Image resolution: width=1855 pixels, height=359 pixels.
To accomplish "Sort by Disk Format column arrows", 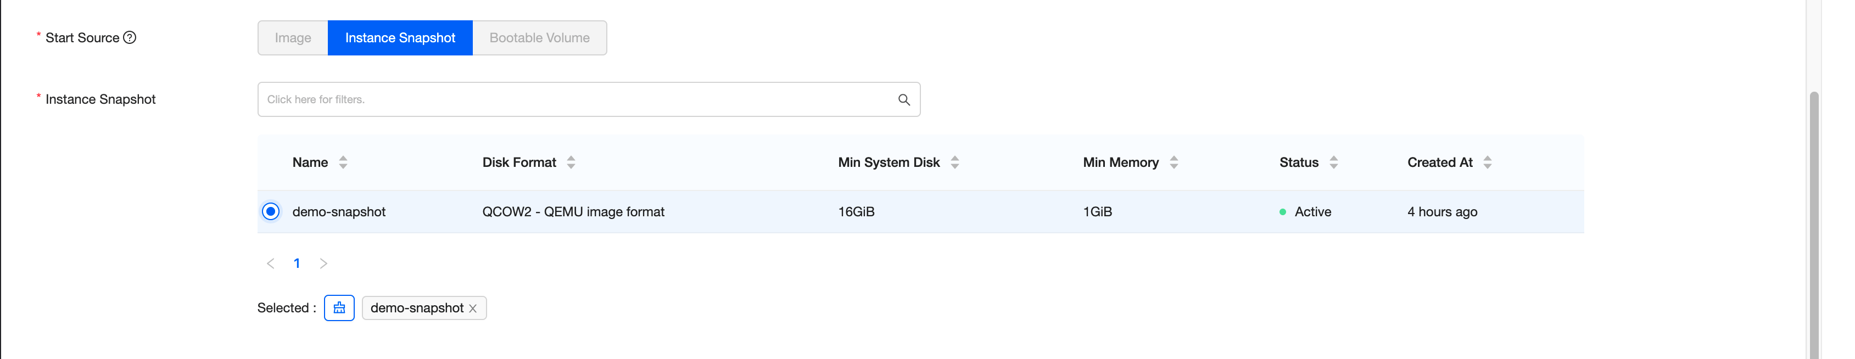I will pos(571,162).
